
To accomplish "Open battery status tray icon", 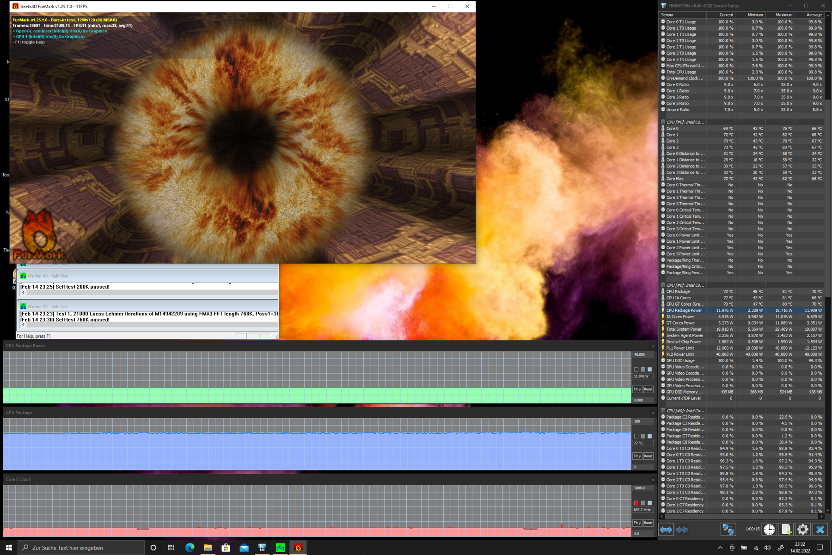I will click(x=744, y=548).
